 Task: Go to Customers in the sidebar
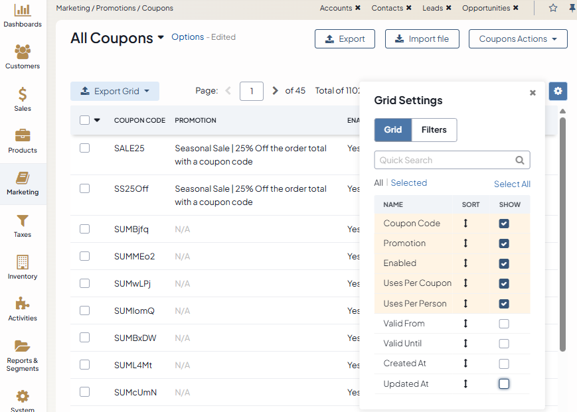pos(23,53)
